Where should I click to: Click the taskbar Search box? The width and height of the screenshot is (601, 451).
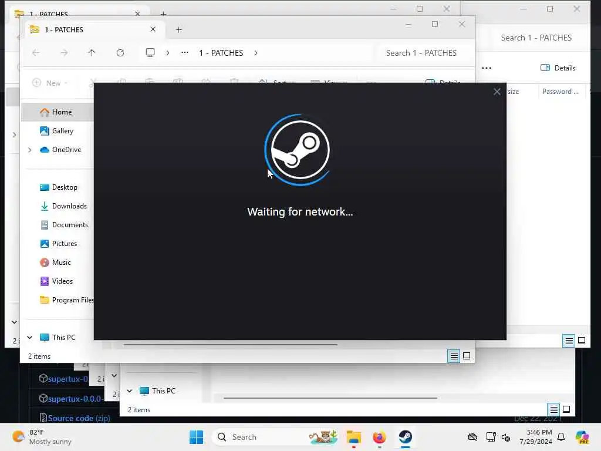(x=275, y=437)
